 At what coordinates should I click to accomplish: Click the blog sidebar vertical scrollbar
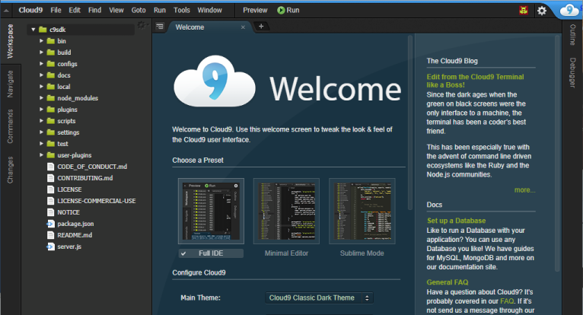click(x=557, y=153)
